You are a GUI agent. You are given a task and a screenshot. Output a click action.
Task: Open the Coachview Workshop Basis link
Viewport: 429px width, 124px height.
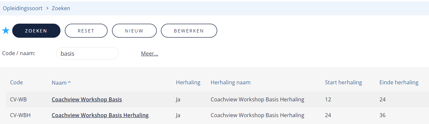coord(87,99)
